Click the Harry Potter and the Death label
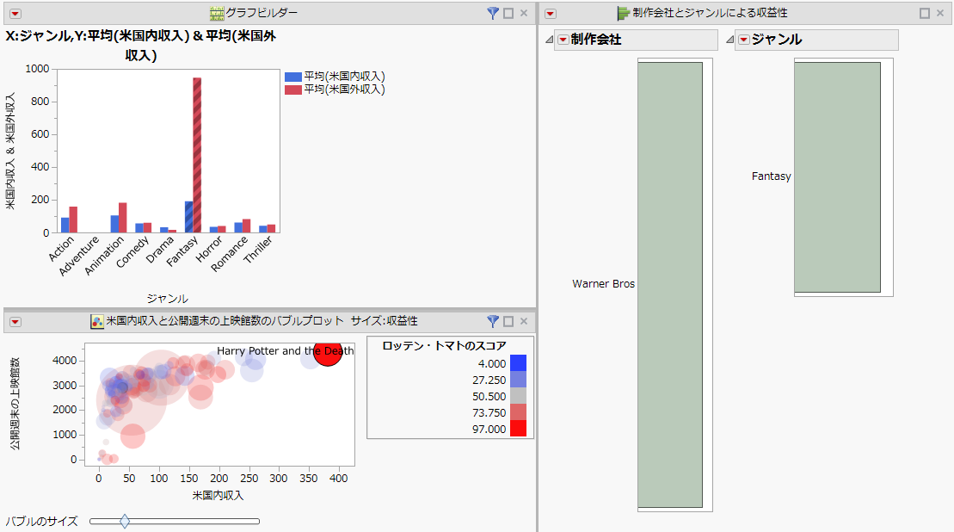 [x=286, y=350]
